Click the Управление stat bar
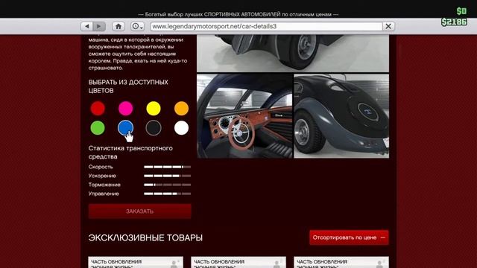Viewport: 477px width, 268px height. 167,194
